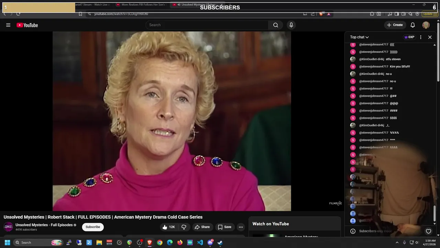This screenshot has height=248, width=440.
Task: Expand the Top chat dropdown
Action: point(359,37)
